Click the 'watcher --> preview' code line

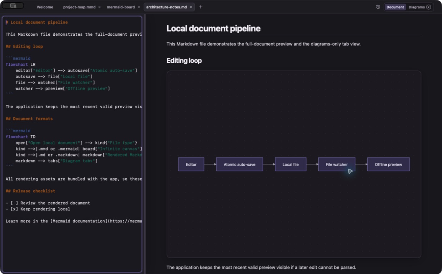pyautogui.click(x=63, y=88)
